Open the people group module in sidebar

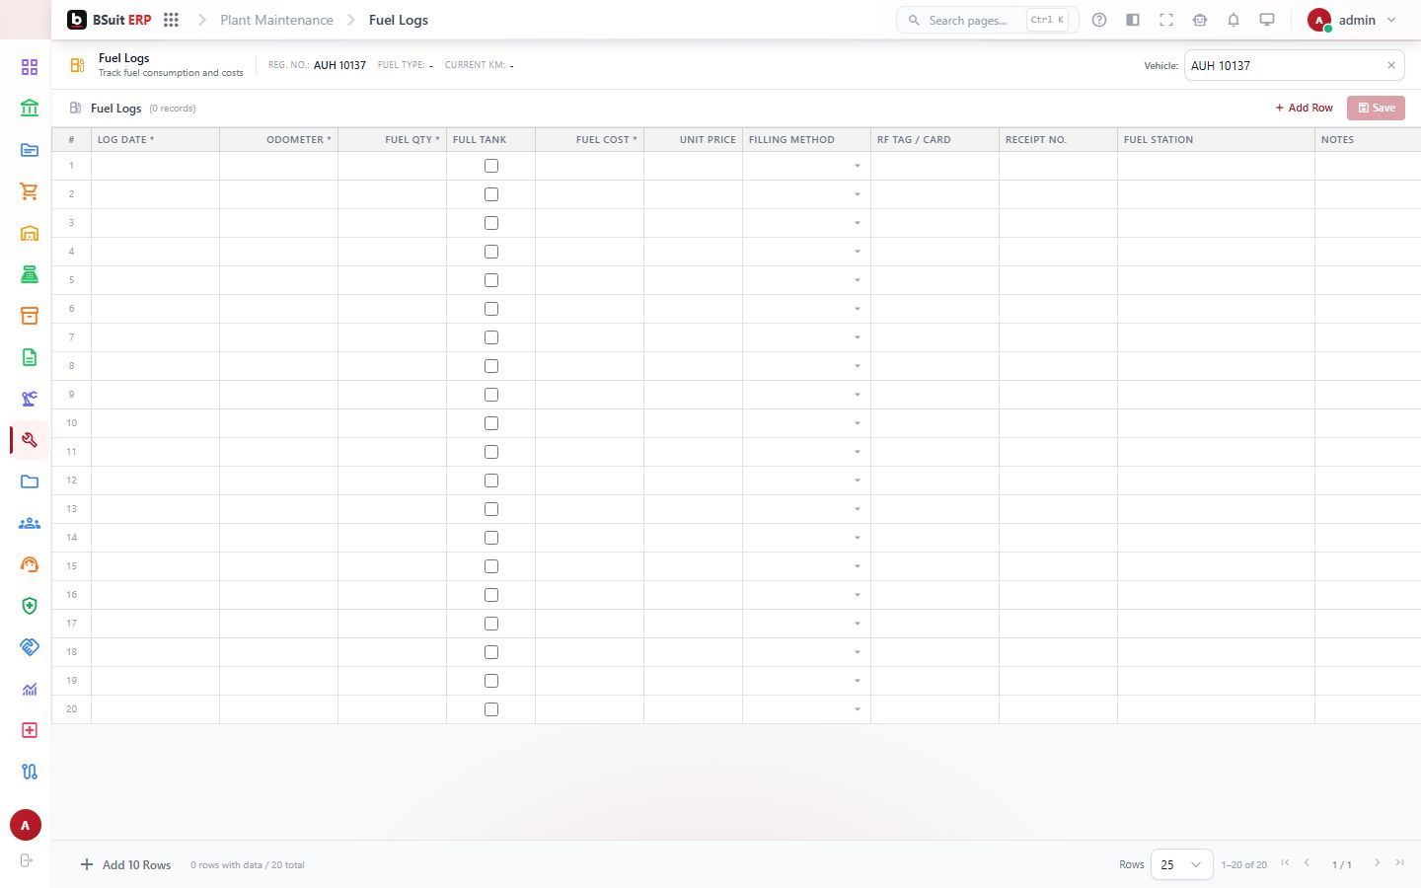coord(30,523)
